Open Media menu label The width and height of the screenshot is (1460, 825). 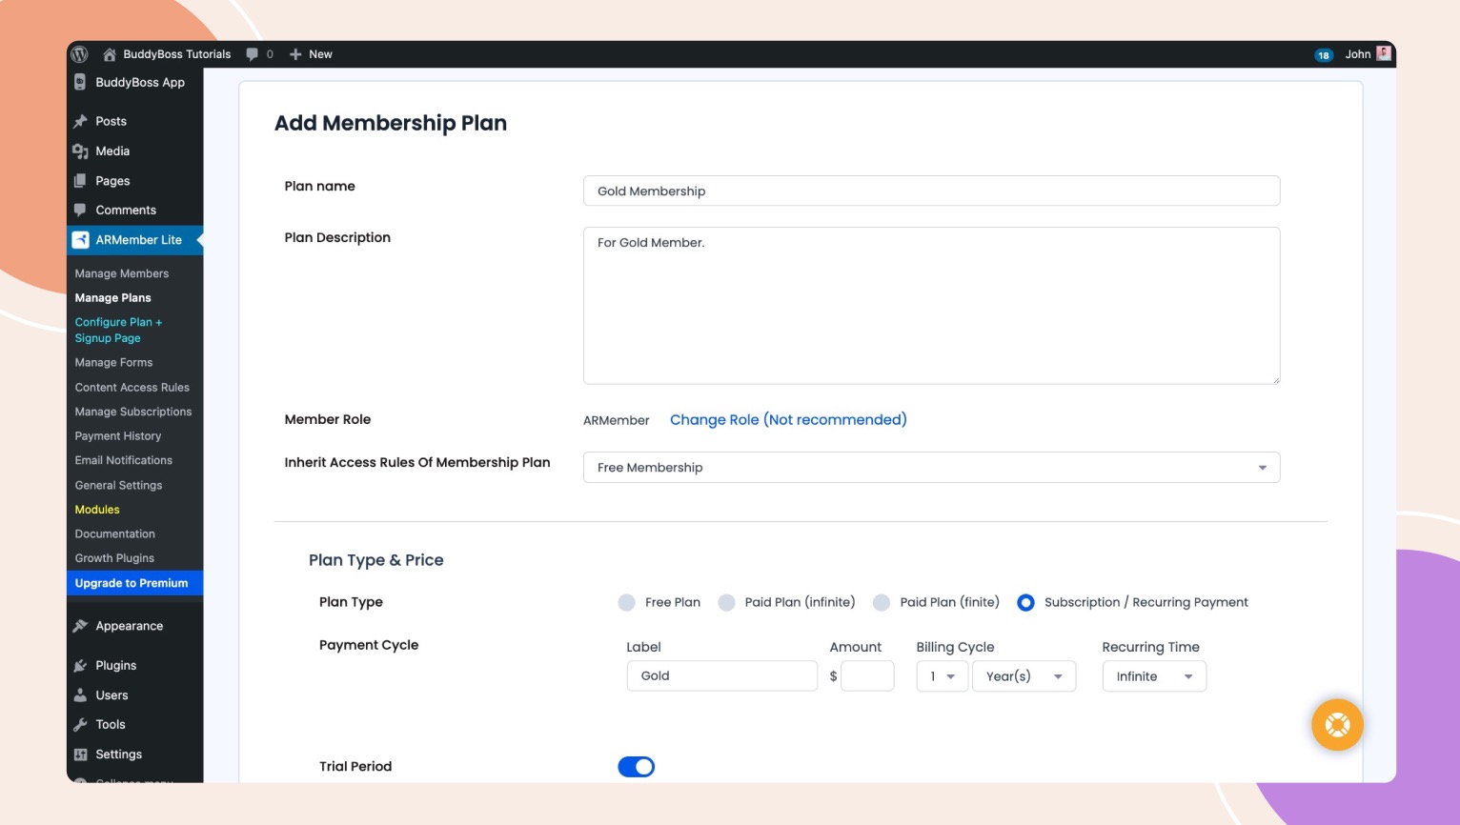pos(112,151)
